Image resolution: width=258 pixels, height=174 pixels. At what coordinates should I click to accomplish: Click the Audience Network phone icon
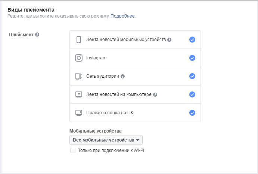pyautogui.click(x=79, y=76)
